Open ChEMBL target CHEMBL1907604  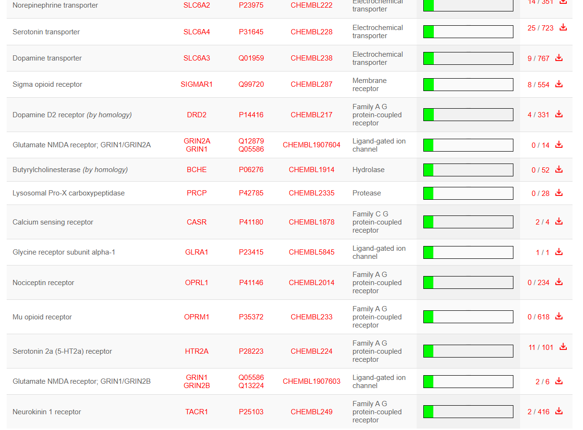pos(311,145)
